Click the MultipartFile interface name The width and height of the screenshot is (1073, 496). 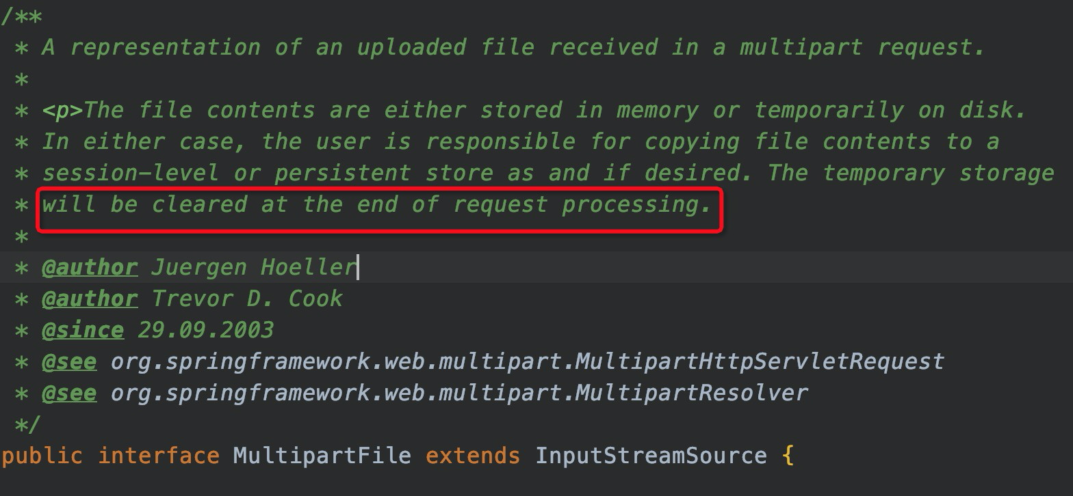click(x=322, y=455)
